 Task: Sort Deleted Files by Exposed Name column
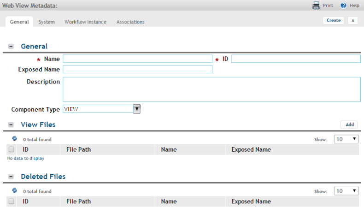251,201
